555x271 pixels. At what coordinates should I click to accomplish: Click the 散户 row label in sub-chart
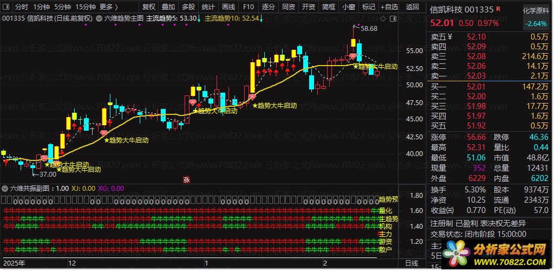(x=386, y=250)
